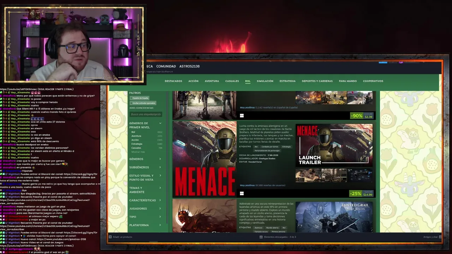This screenshot has height=254, width=452.
Task: Click the Menace Estrategia tag
Action: click(x=286, y=146)
